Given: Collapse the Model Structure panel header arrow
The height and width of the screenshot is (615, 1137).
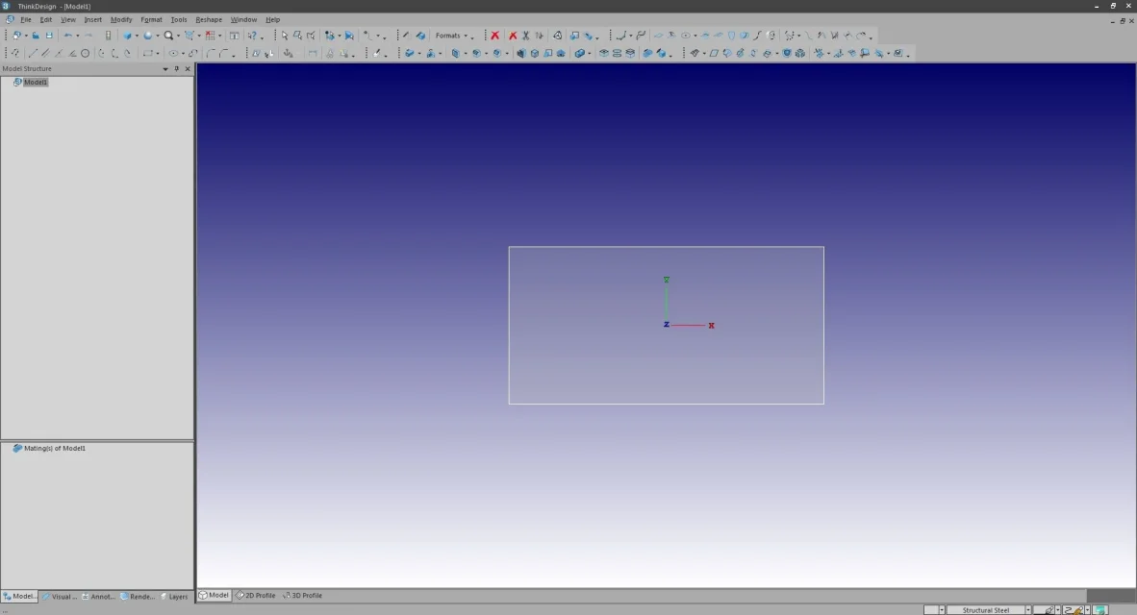Looking at the screenshot, I should point(164,68).
